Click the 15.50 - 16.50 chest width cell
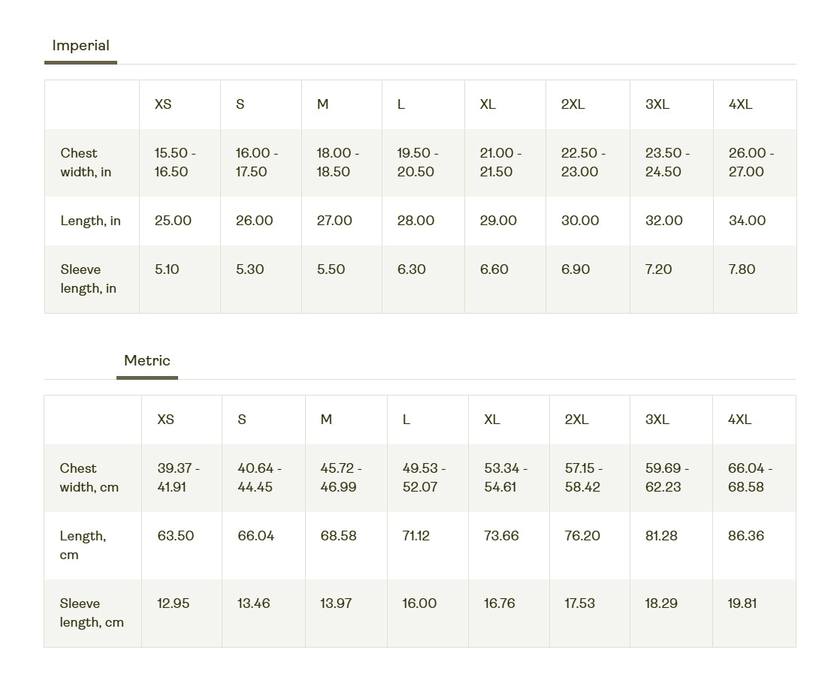This screenshot has height=686, width=834. coord(175,162)
